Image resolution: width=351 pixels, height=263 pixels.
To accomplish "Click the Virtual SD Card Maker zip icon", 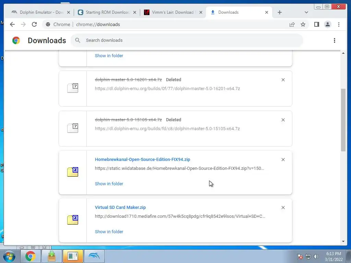I will (x=73, y=220).
